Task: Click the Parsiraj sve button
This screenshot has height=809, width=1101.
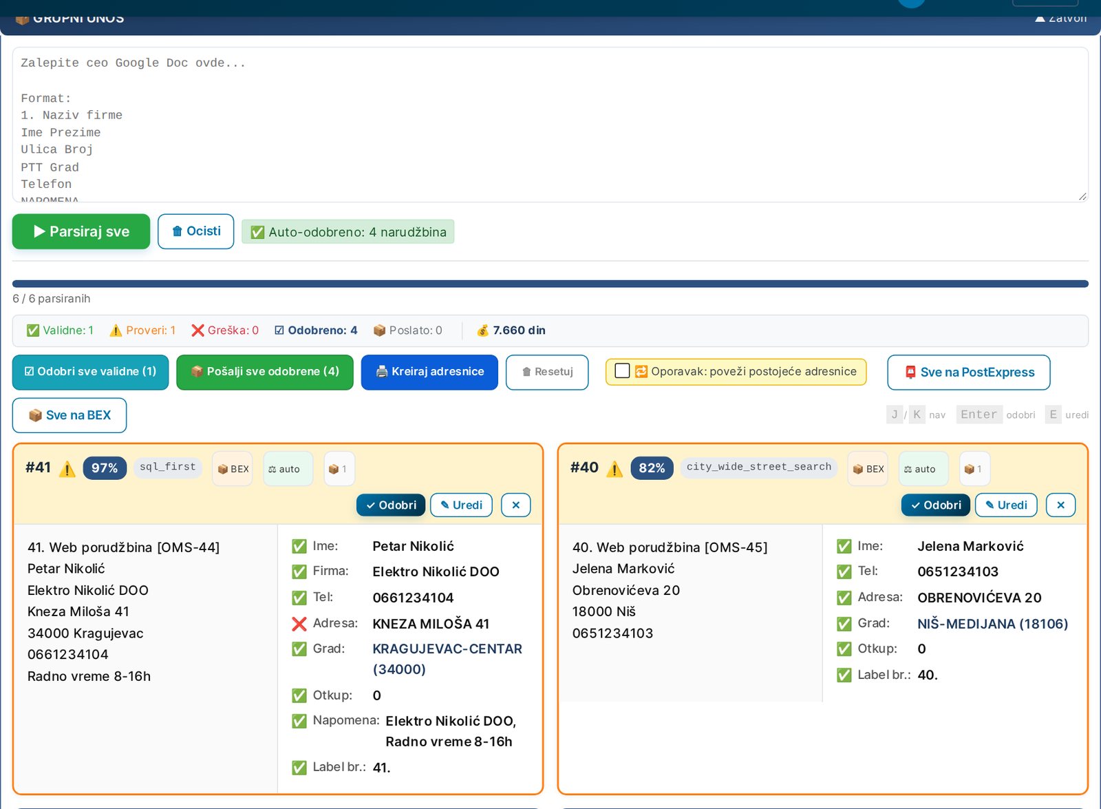Action: [x=81, y=231]
